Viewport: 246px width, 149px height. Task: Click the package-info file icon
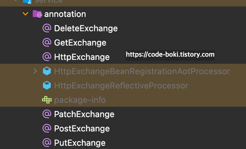pos(47,100)
